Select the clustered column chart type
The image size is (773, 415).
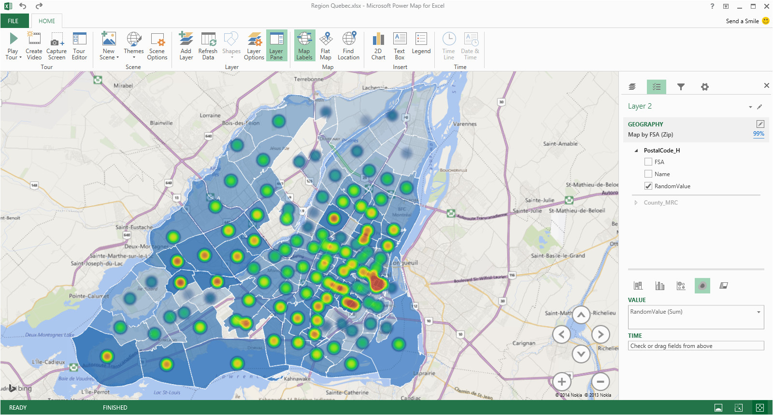(660, 286)
